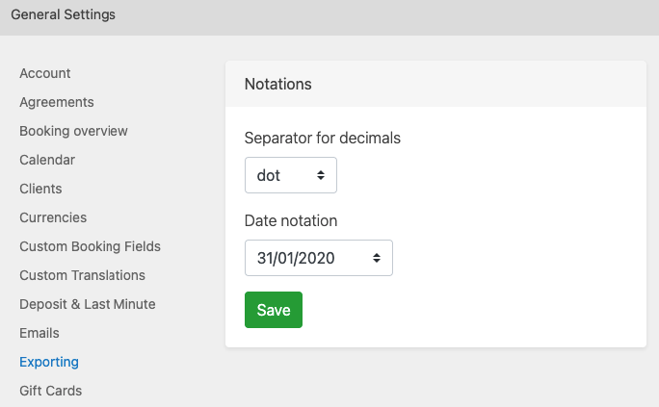Open the Account settings section

[x=45, y=73]
